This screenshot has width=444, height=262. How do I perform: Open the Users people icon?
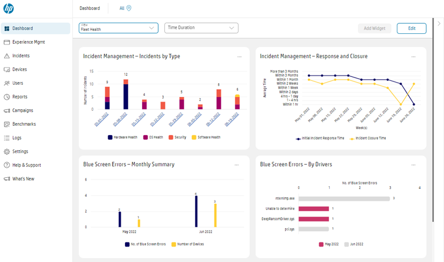(x=7, y=83)
